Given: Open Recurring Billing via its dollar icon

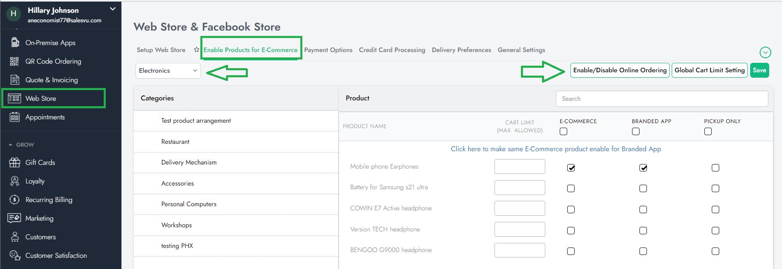Looking at the screenshot, I should [14, 200].
